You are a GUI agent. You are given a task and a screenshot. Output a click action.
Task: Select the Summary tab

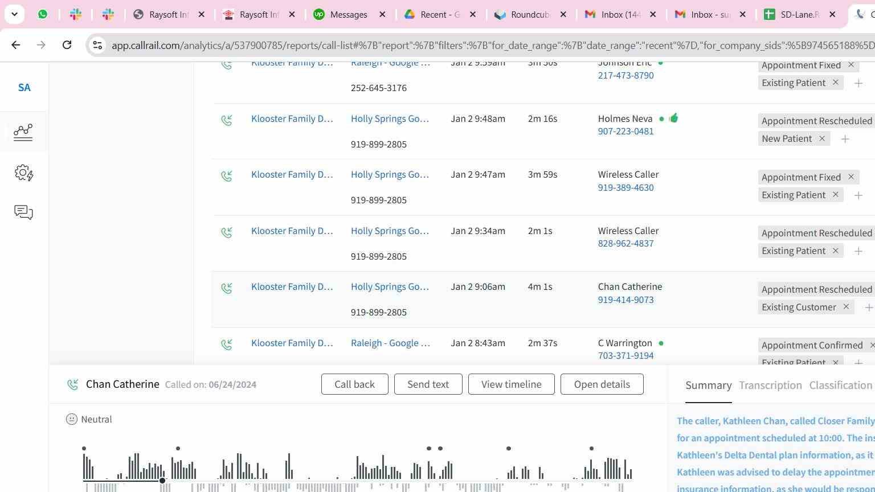click(708, 386)
